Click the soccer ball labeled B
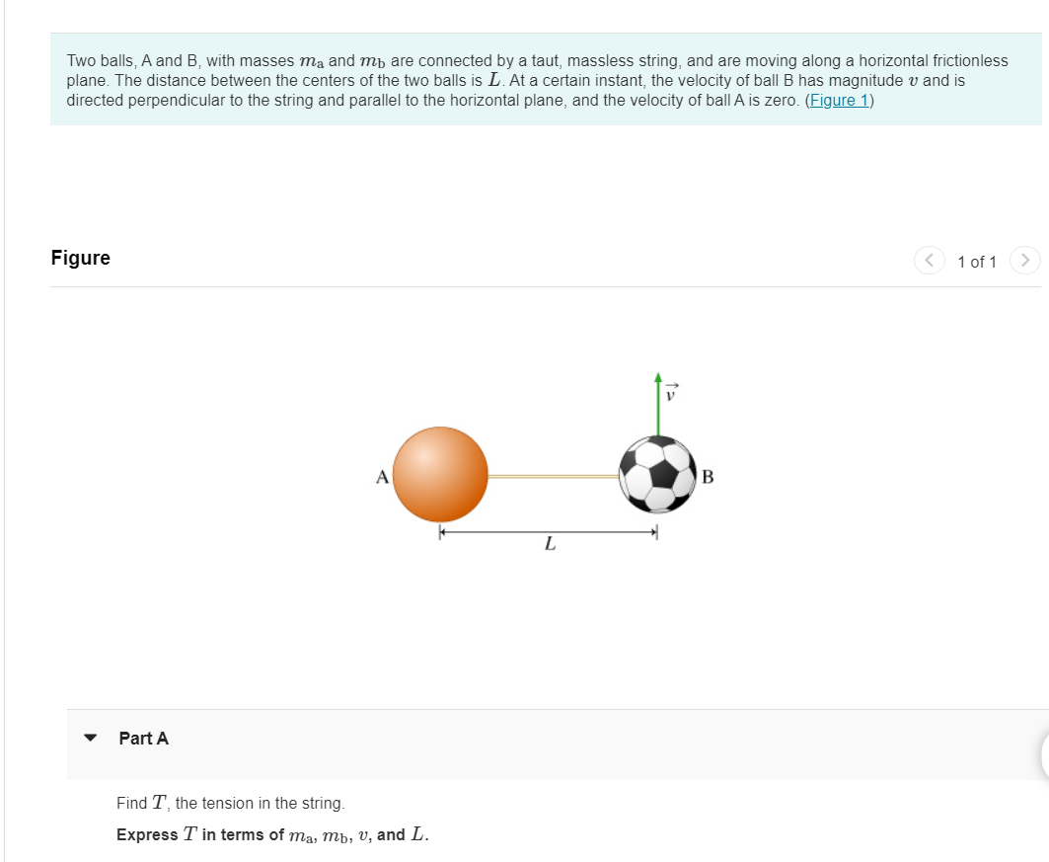The image size is (1049, 862). (657, 477)
